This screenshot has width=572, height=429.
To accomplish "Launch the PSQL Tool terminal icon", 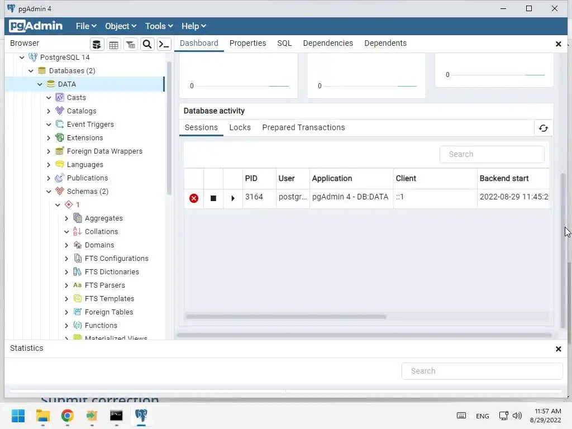I will pos(164,45).
